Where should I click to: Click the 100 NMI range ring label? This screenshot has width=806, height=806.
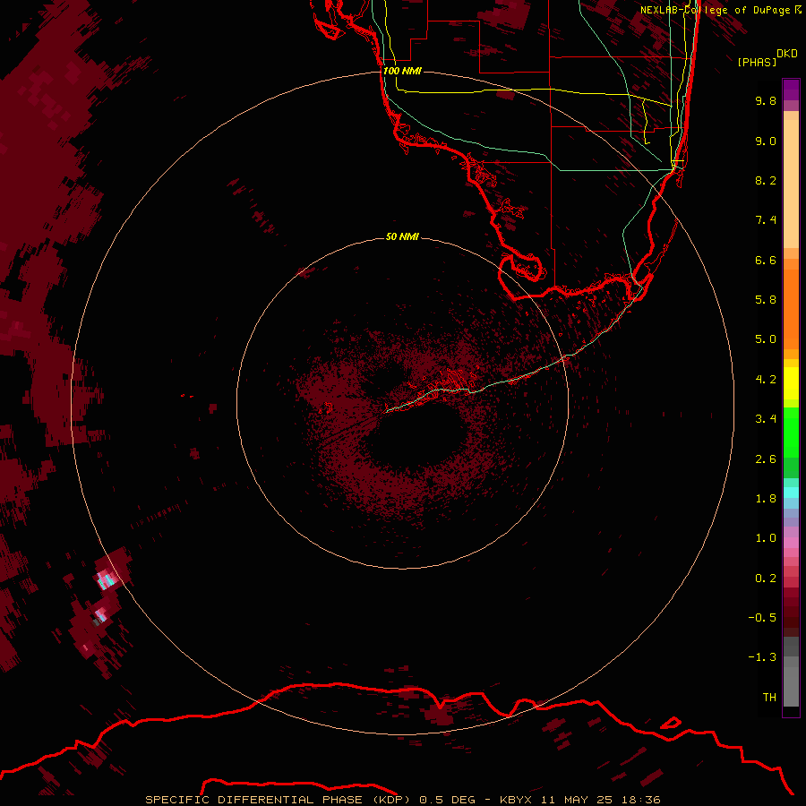[402, 71]
